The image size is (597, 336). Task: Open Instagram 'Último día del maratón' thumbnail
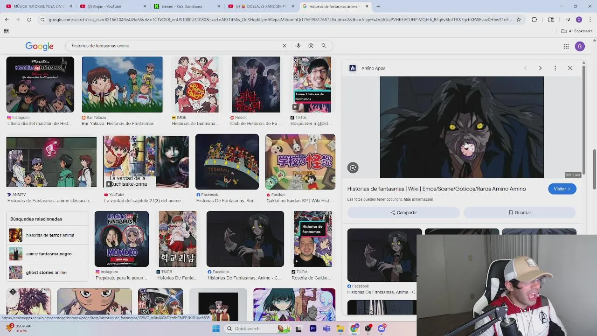click(x=40, y=84)
